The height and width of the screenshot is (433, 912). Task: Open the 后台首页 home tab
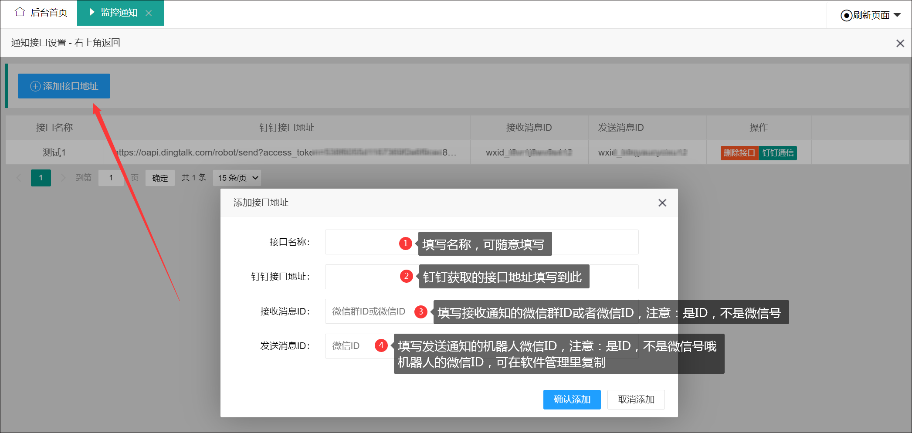(41, 13)
